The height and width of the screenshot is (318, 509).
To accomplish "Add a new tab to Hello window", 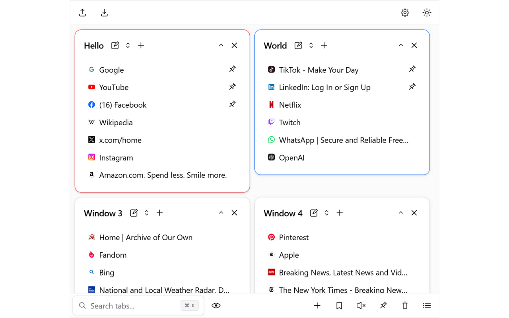I will tap(141, 45).
